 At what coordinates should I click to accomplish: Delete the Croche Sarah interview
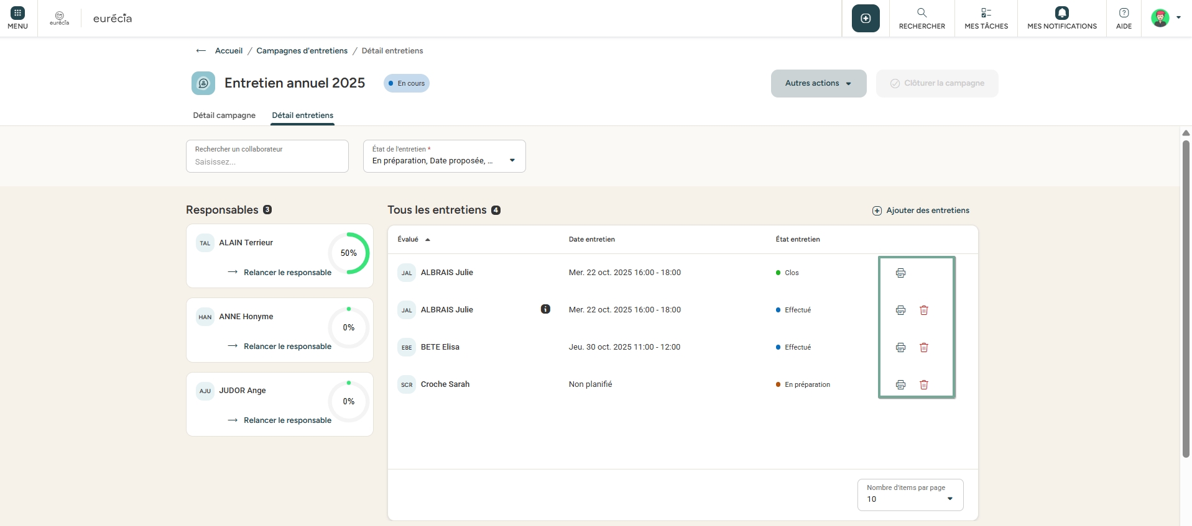click(923, 384)
